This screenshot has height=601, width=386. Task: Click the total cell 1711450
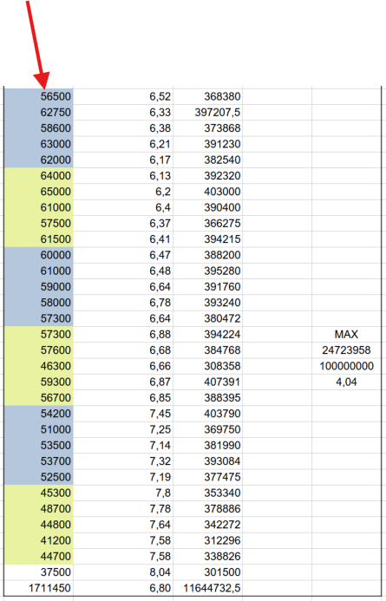tap(39, 588)
